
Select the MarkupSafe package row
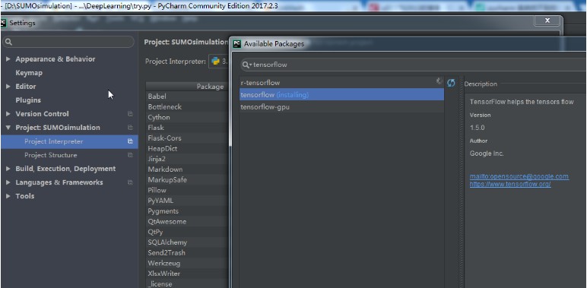pyautogui.click(x=188, y=180)
